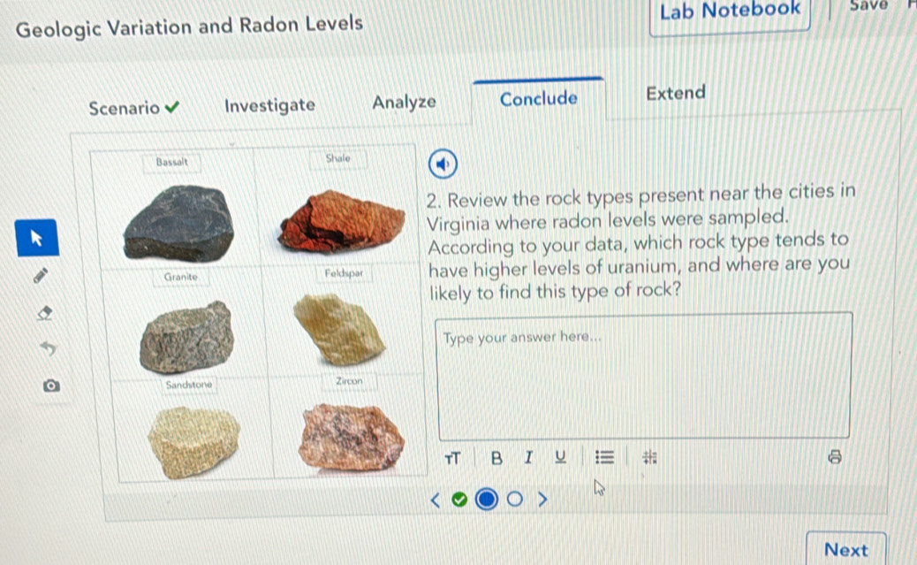The width and height of the screenshot is (917, 565).
Task: Click the Granite rock image
Action: (x=186, y=338)
